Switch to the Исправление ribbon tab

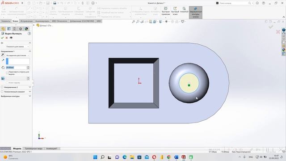click(x=26, y=21)
